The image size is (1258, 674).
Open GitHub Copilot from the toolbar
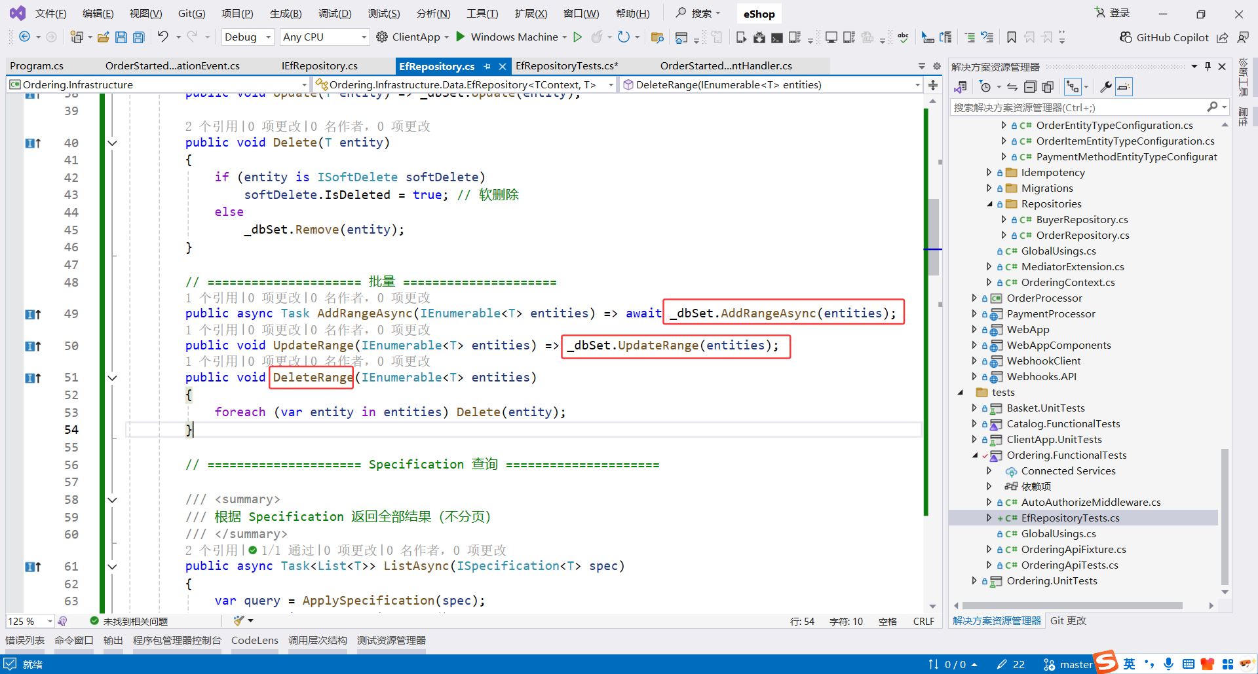1164,37
